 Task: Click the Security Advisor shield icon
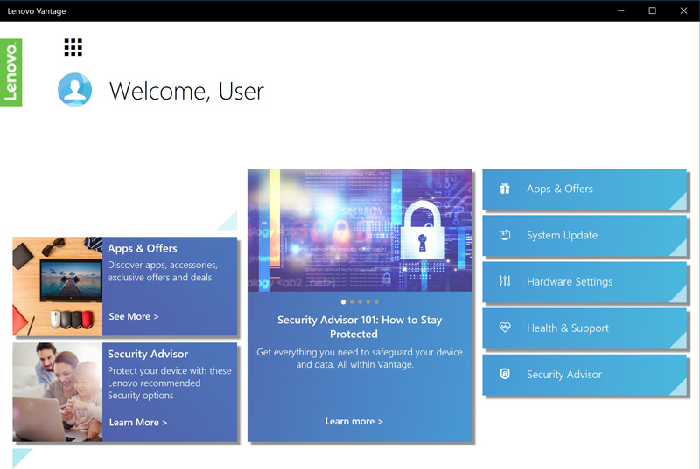pos(505,374)
